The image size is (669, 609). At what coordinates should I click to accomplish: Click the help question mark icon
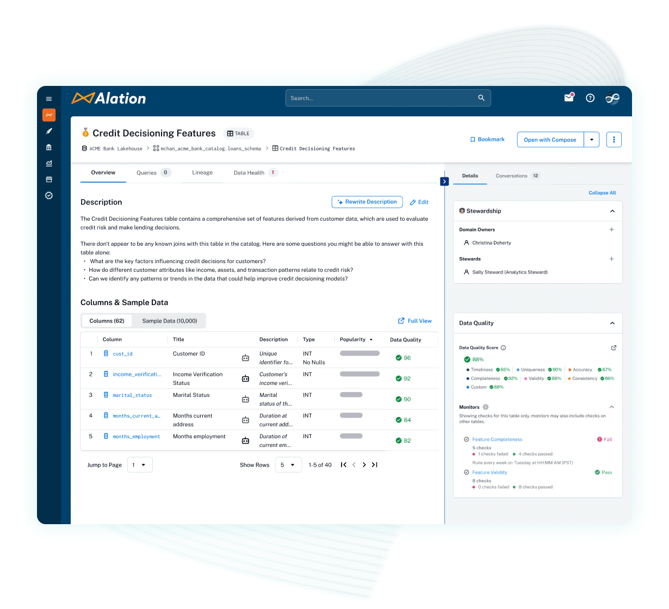590,98
